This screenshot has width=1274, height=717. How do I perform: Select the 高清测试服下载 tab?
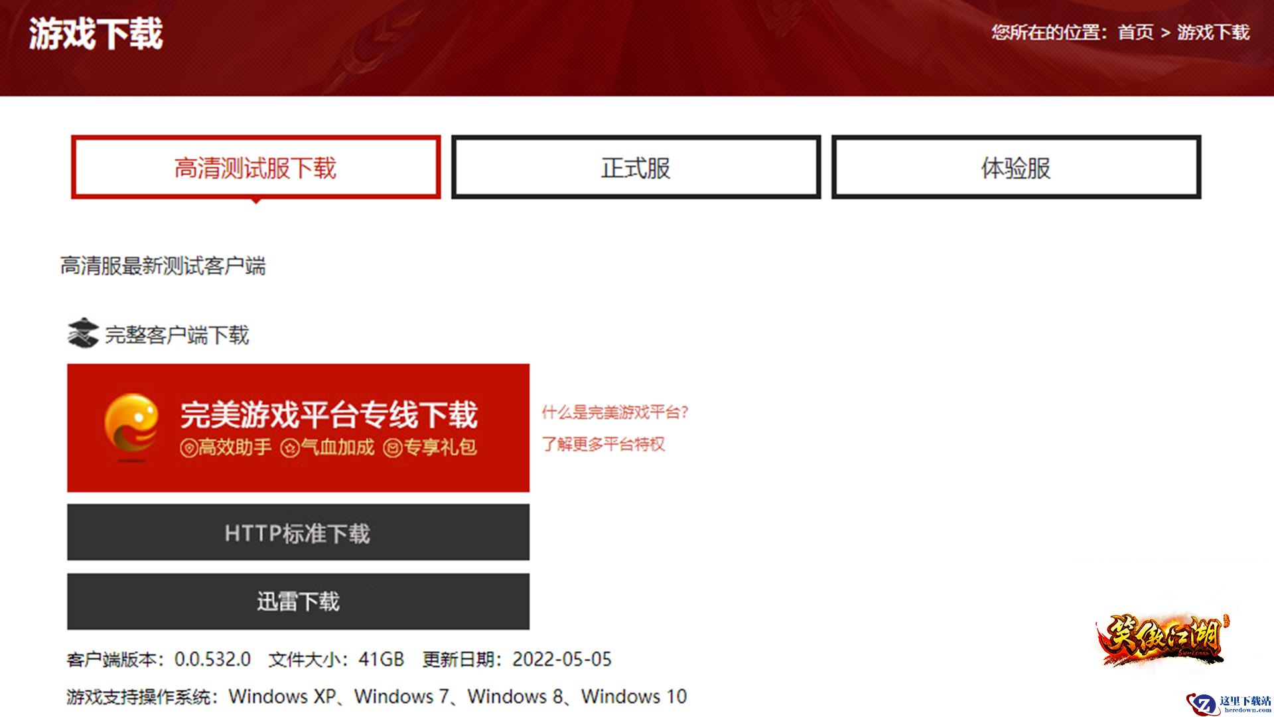pos(255,167)
